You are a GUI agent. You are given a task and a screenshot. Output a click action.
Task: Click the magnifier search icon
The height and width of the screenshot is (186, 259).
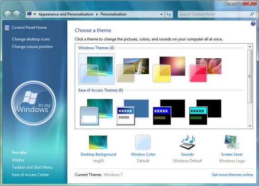point(252,14)
